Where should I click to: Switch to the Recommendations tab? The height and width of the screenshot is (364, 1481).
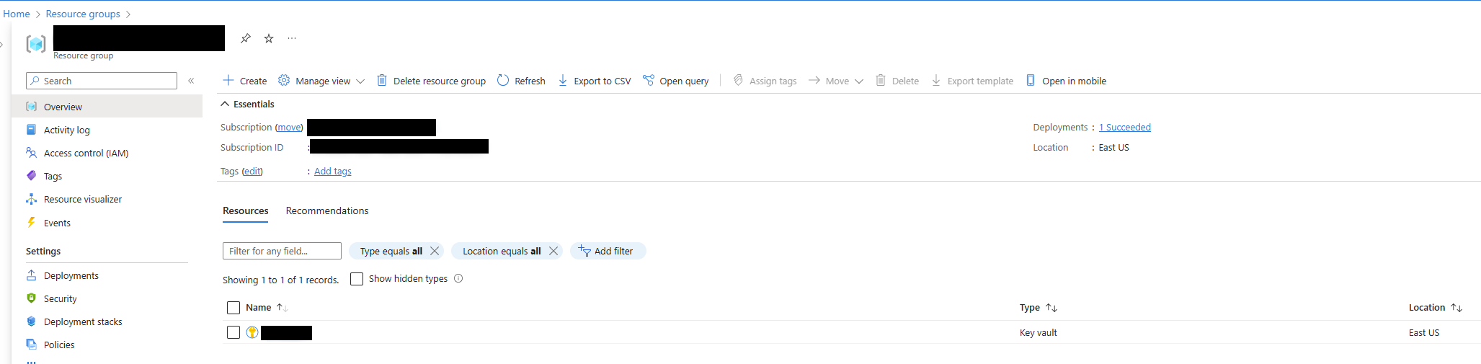pyautogui.click(x=327, y=210)
